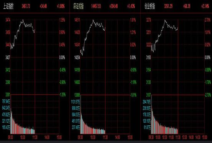Select the 3461.73 Shanghai index value
This screenshot has width=212, height=143.
point(26,7)
